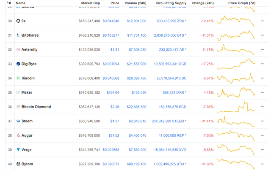271x170 pixels.
Task: Open more options menu for Bytom row
Action: pyautogui.click(x=263, y=164)
